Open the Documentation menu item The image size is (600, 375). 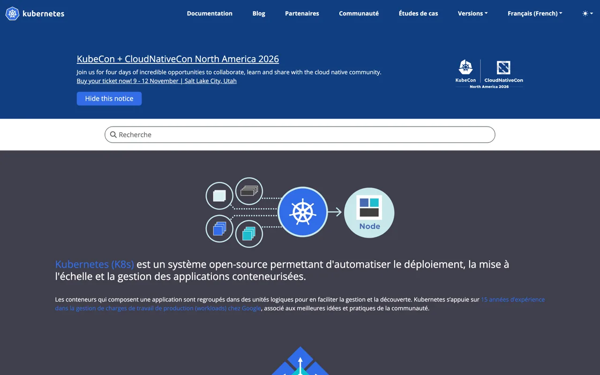210,14
